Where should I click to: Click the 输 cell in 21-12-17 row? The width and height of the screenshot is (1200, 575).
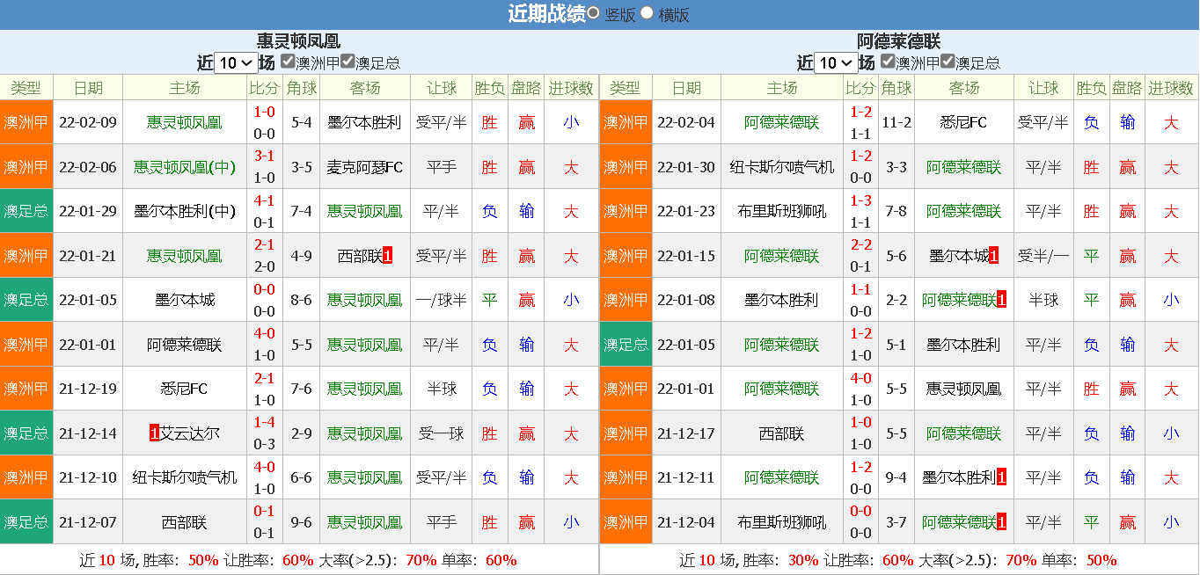click(x=1127, y=433)
